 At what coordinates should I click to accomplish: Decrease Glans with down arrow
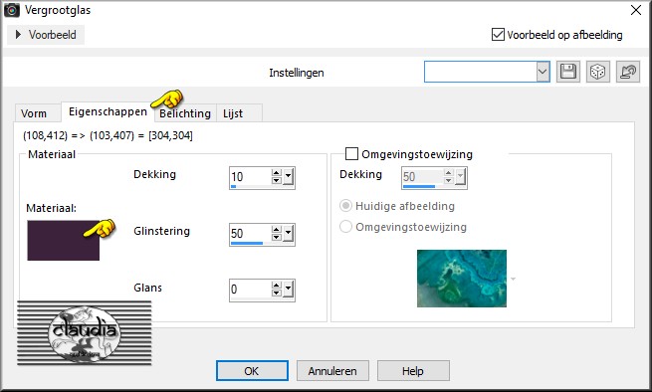point(276,294)
